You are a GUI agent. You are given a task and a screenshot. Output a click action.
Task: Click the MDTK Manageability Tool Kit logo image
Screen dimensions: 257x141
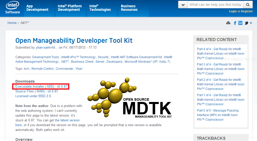(x=130, y=98)
